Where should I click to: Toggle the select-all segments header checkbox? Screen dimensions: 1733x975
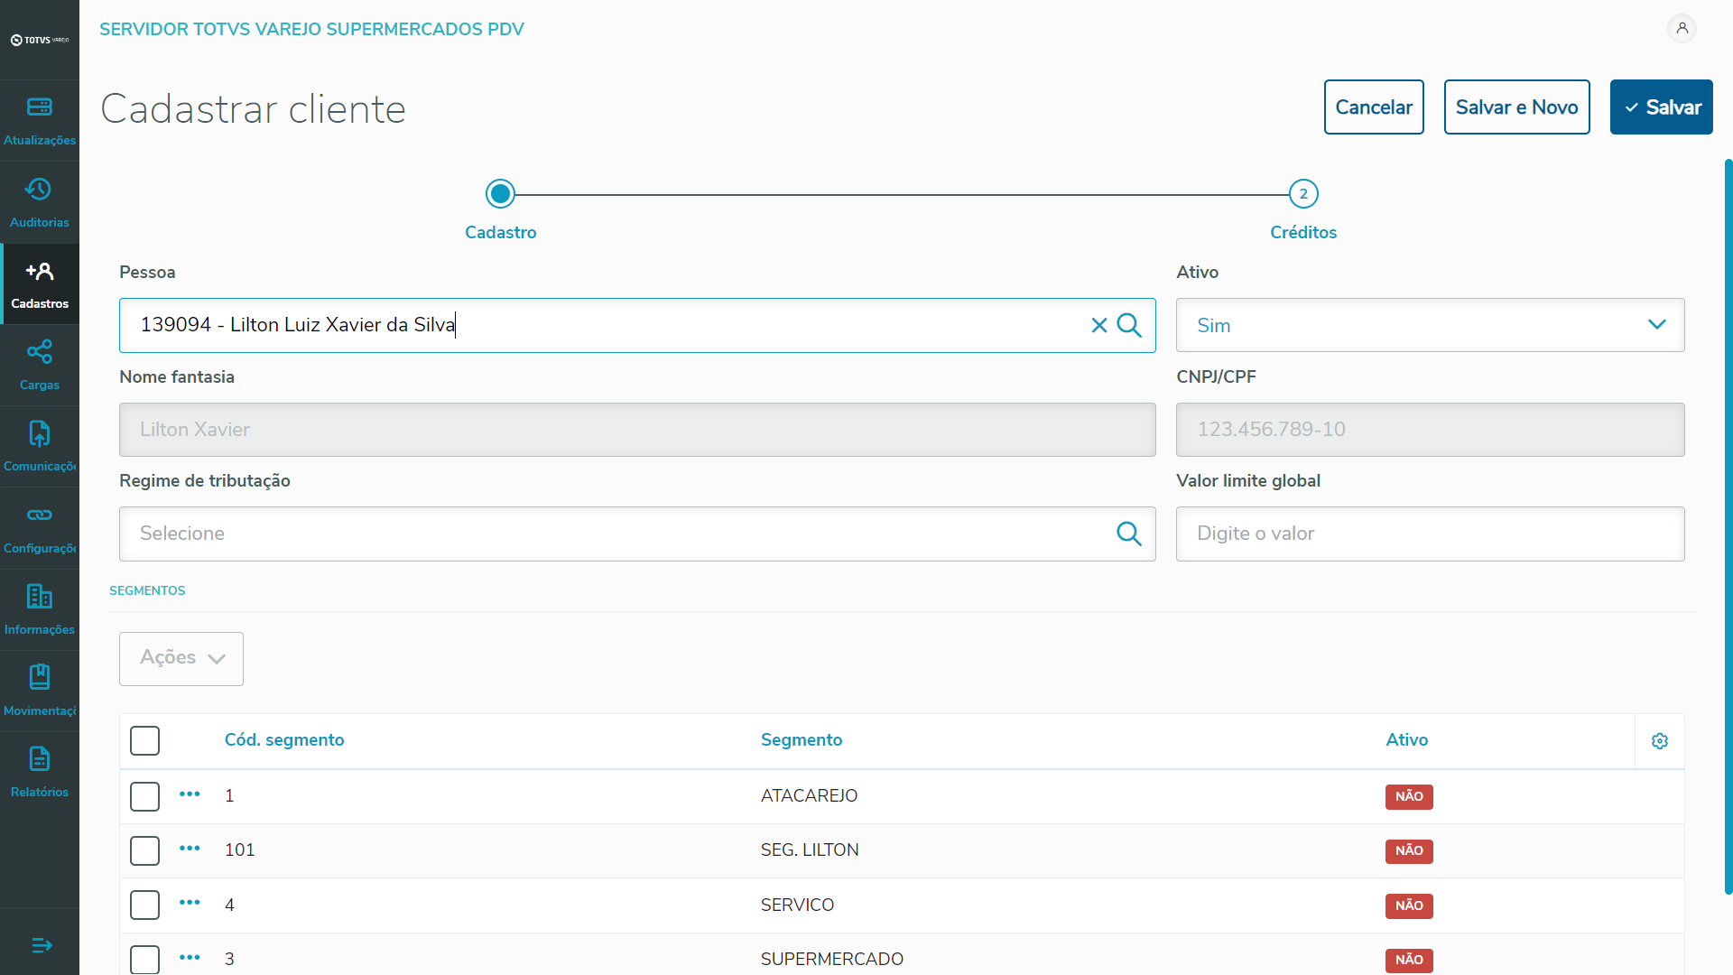144,740
